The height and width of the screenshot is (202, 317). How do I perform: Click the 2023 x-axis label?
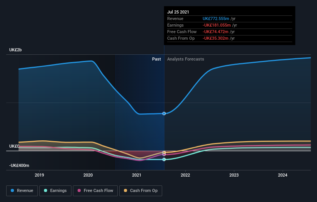pos(234,175)
